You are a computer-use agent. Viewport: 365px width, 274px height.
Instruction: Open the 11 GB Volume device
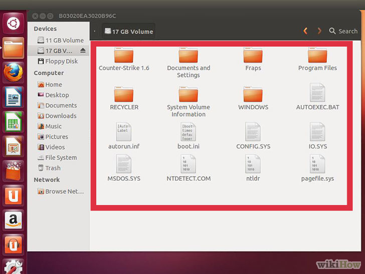coord(58,40)
